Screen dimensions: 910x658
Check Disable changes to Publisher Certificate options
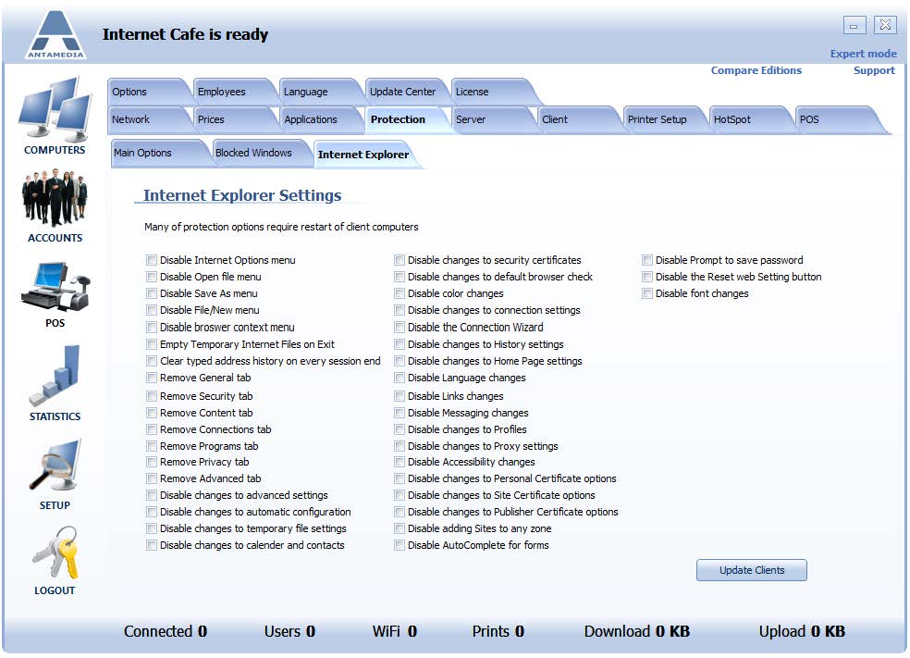[x=400, y=512]
